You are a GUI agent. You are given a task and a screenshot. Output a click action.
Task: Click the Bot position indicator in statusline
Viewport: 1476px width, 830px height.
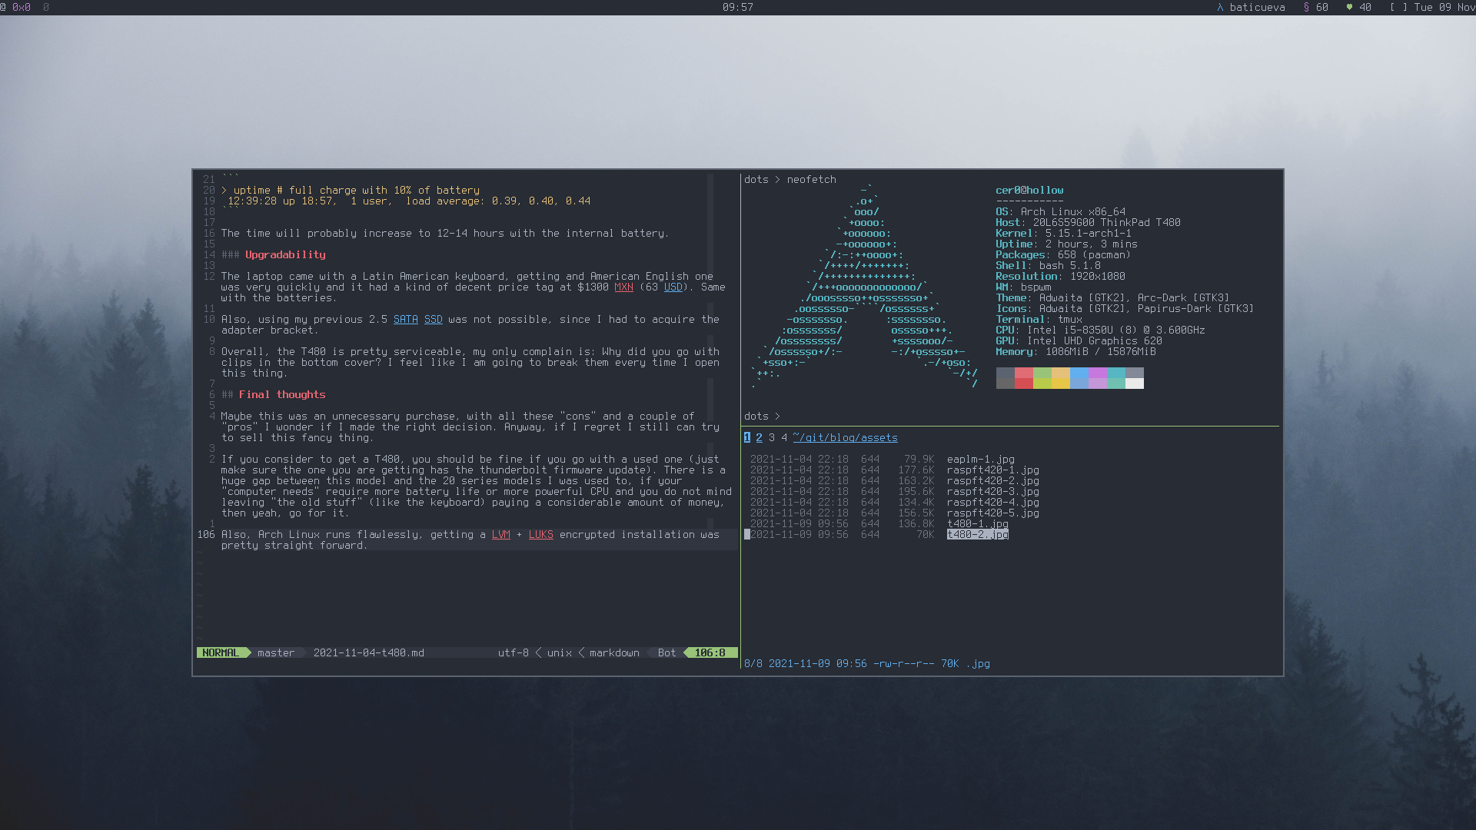click(x=667, y=652)
